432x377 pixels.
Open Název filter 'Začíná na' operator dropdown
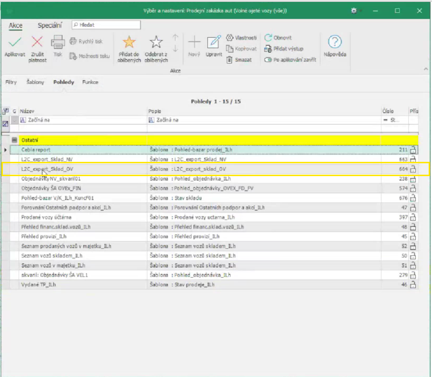point(23,120)
